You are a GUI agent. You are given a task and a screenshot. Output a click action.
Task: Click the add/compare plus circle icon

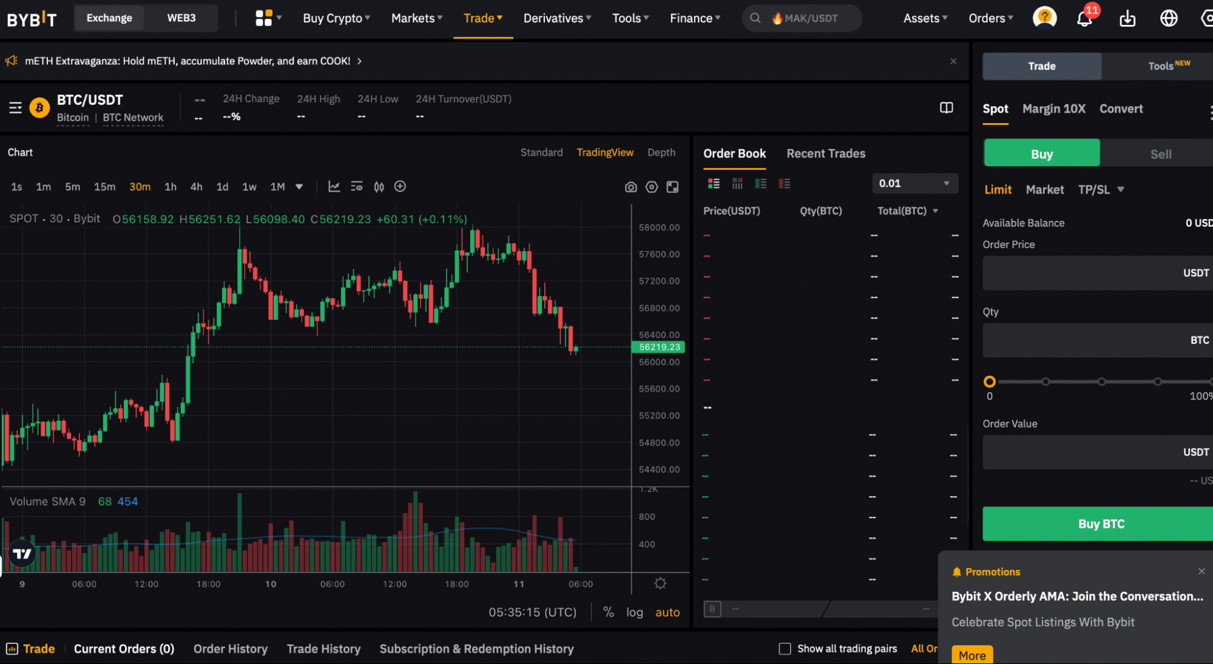click(x=400, y=187)
